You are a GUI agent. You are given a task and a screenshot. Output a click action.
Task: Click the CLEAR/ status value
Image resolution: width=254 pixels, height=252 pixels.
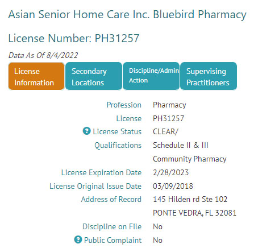point(165,131)
